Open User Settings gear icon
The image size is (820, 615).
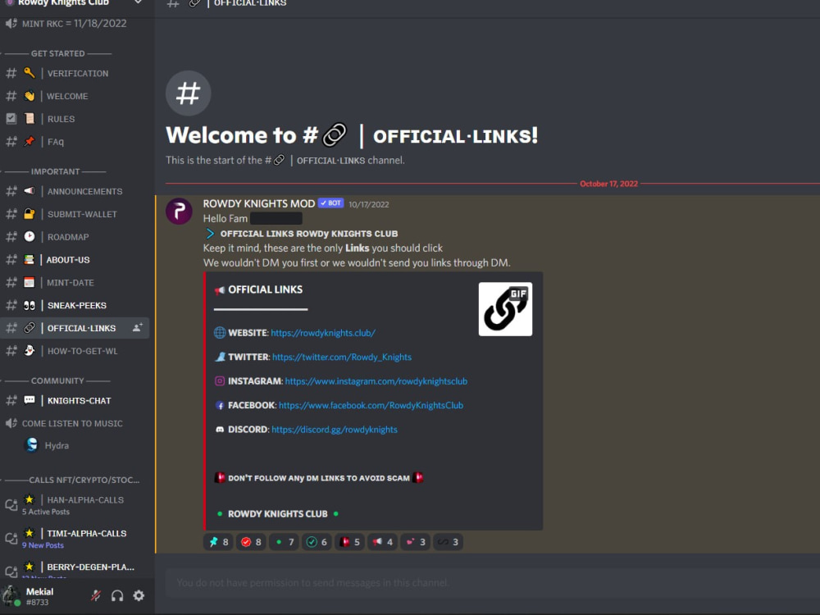(x=139, y=595)
